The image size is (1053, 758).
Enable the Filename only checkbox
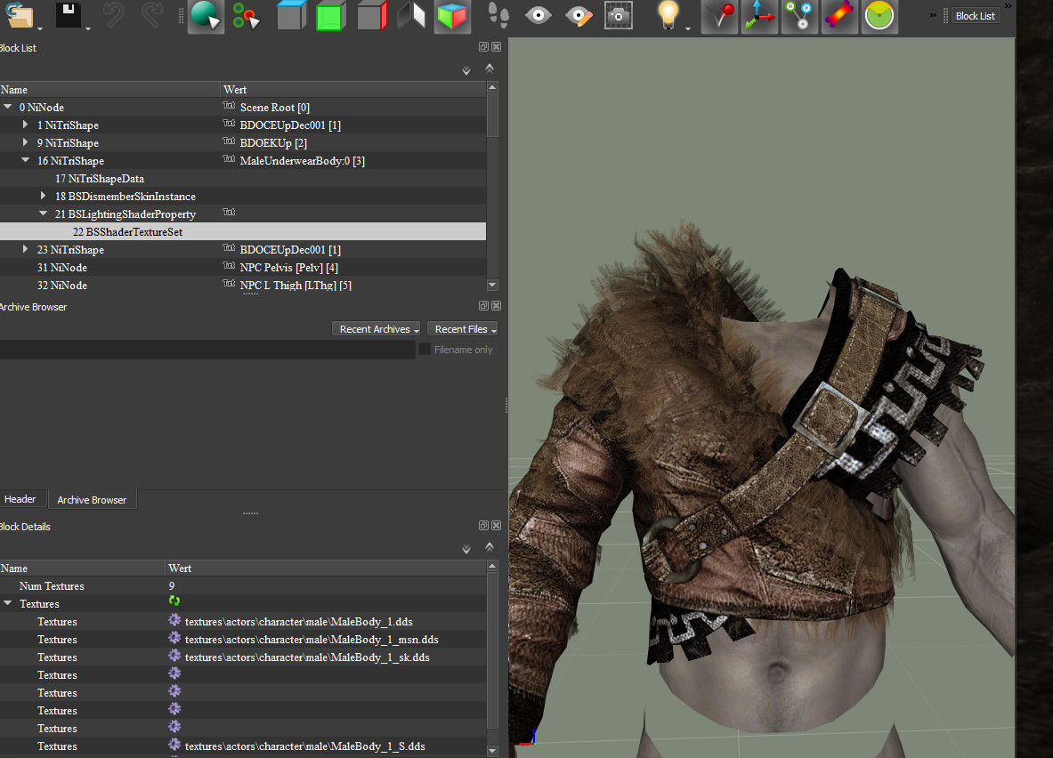[x=425, y=350]
